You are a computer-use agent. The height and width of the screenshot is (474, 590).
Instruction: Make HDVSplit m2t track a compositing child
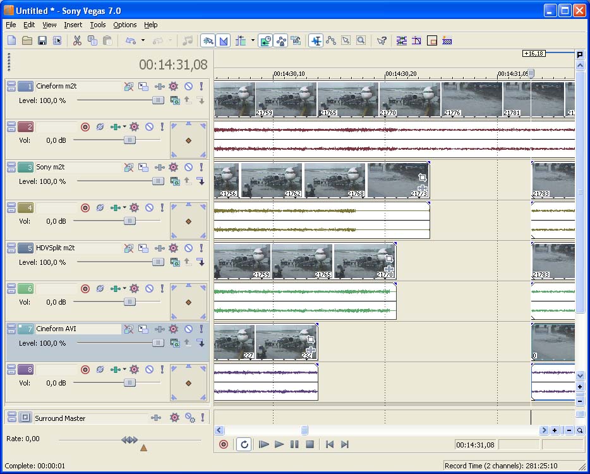(x=201, y=262)
